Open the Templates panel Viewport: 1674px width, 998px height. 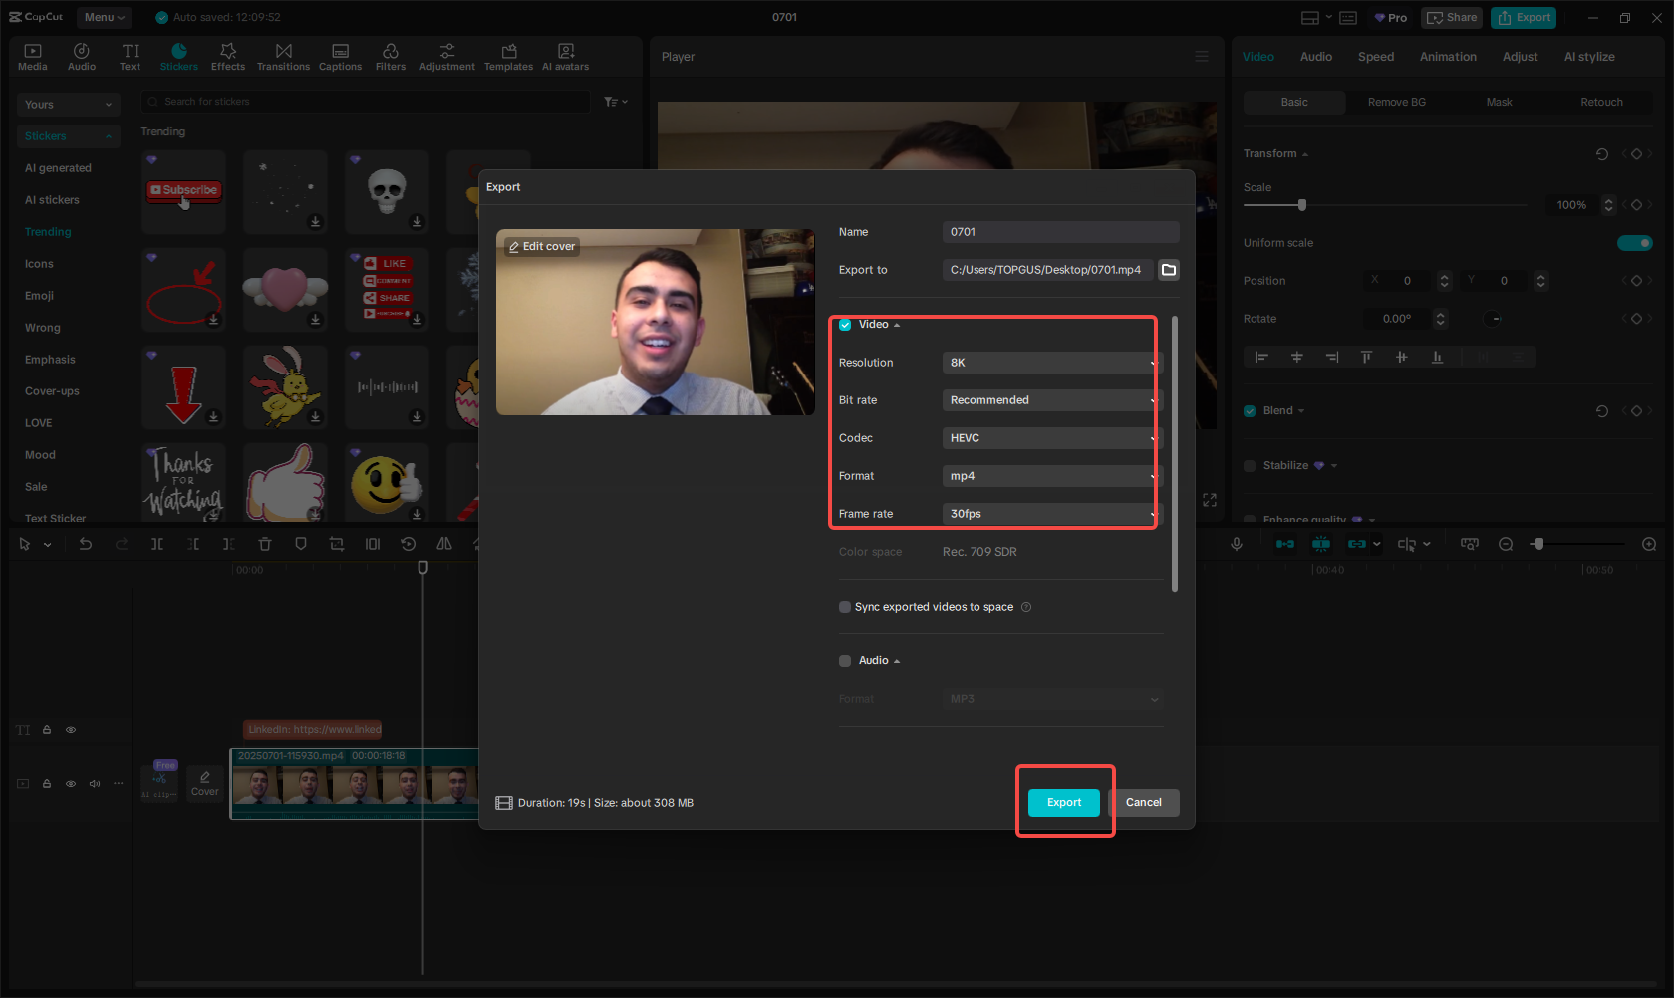tap(509, 57)
